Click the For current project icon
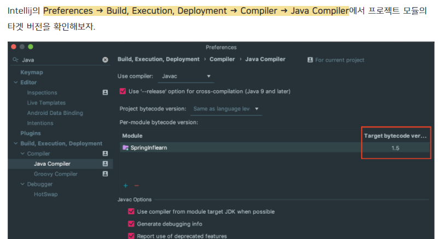 (x=310, y=60)
